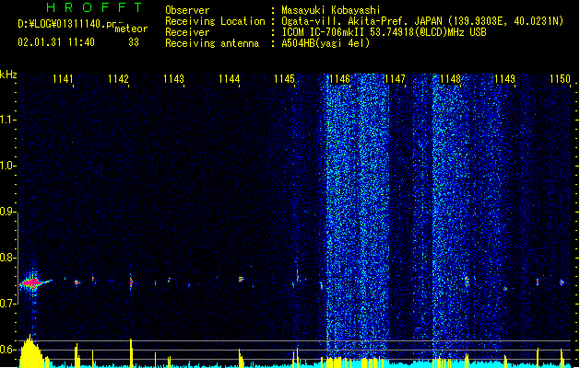This screenshot has width=580, height=368.
Task: Click the 'Receiving antenna' label
Action: click(x=212, y=43)
